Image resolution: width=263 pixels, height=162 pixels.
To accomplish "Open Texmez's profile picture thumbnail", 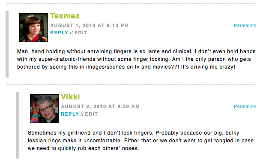I will 33,27.
